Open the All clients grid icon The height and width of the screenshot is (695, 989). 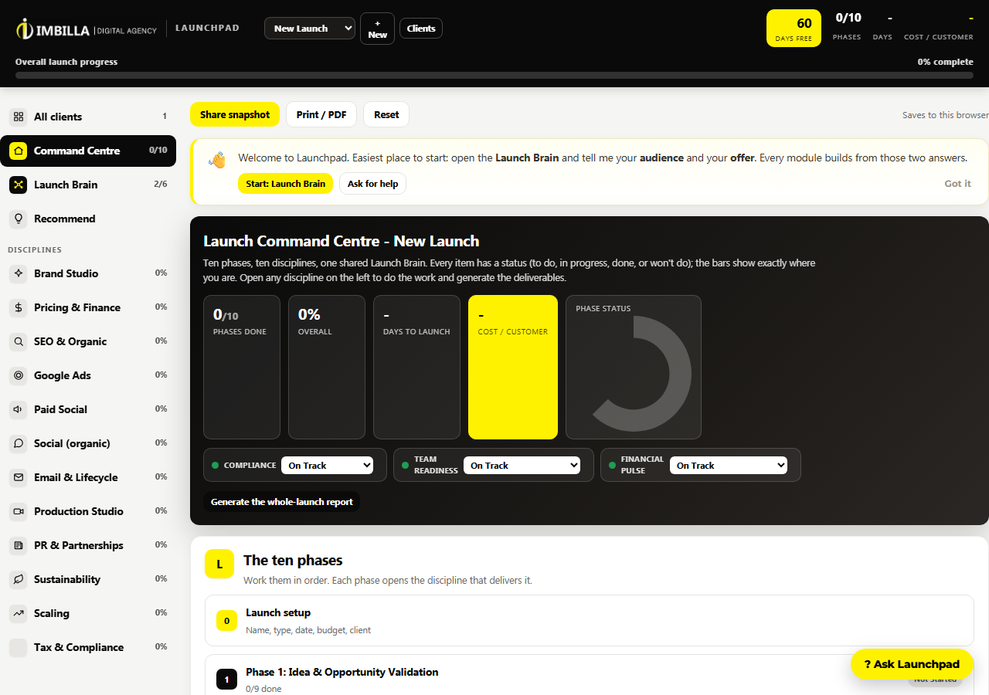[x=18, y=117]
